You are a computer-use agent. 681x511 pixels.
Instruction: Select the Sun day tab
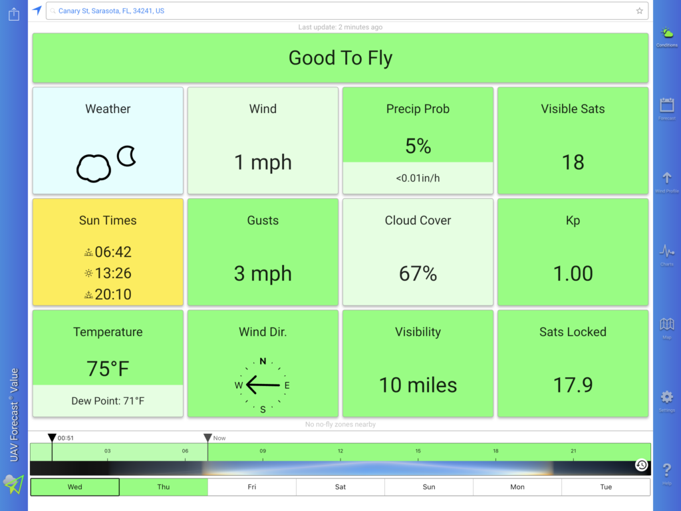tap(429, 487)
